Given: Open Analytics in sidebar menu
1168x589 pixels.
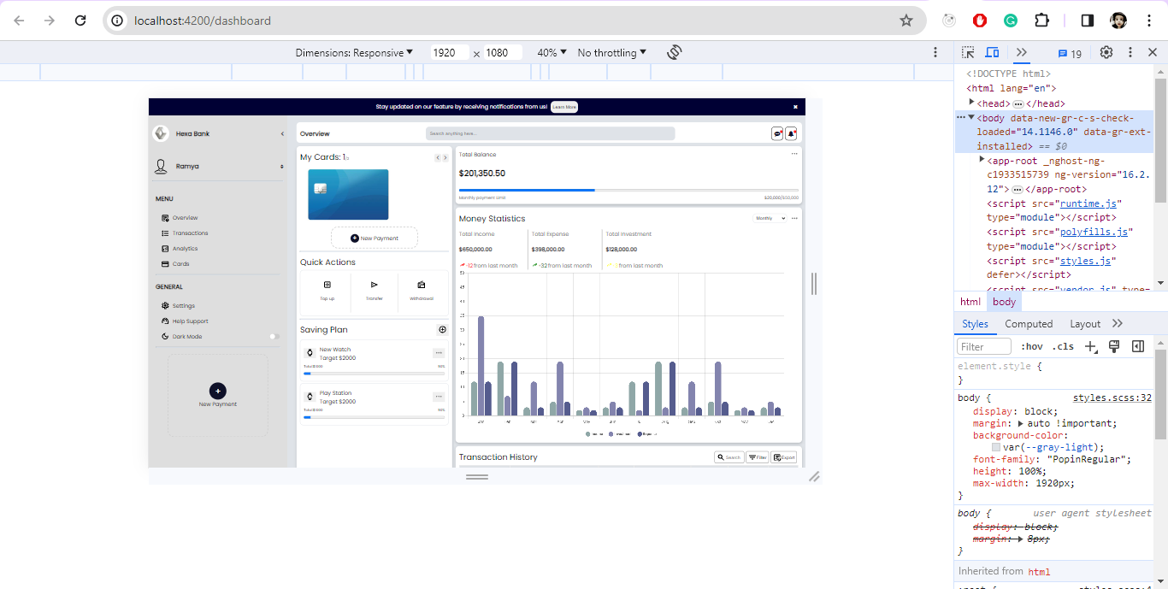Looking at the screenshot, I should [x=180, y=249].
